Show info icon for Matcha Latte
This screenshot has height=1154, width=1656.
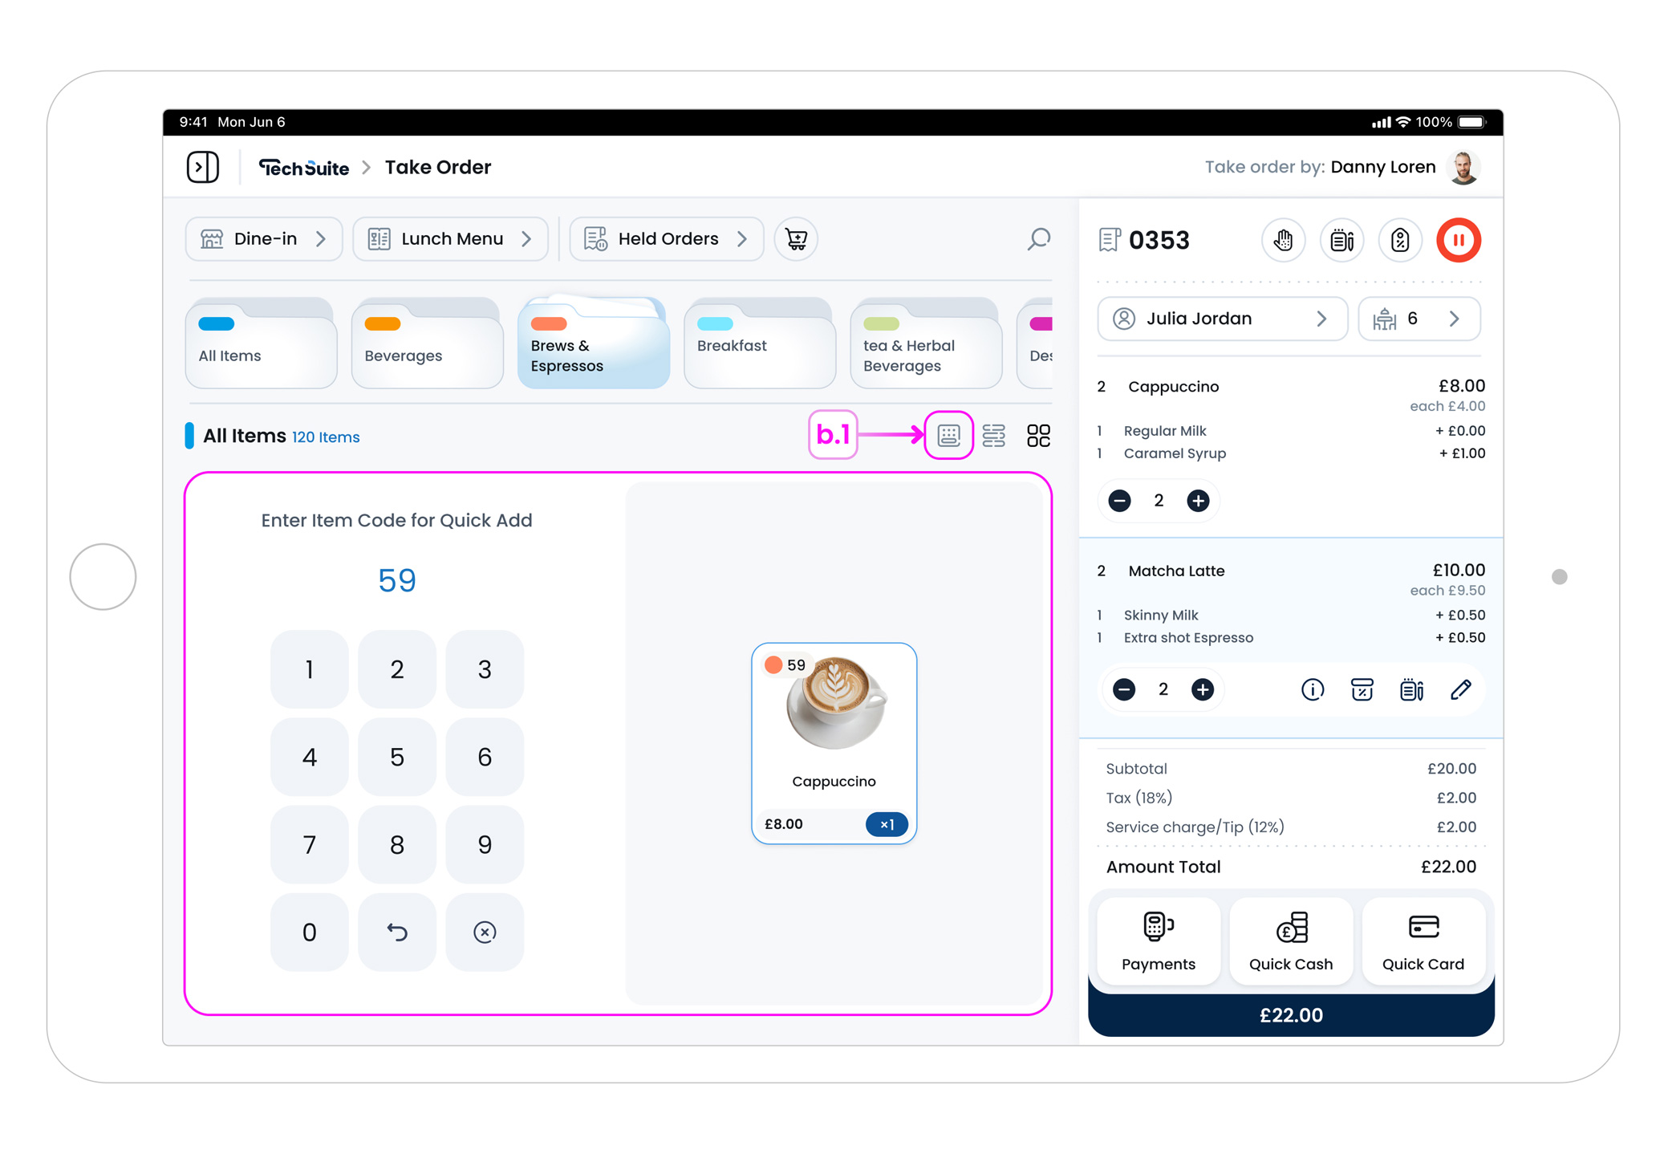1312,689
